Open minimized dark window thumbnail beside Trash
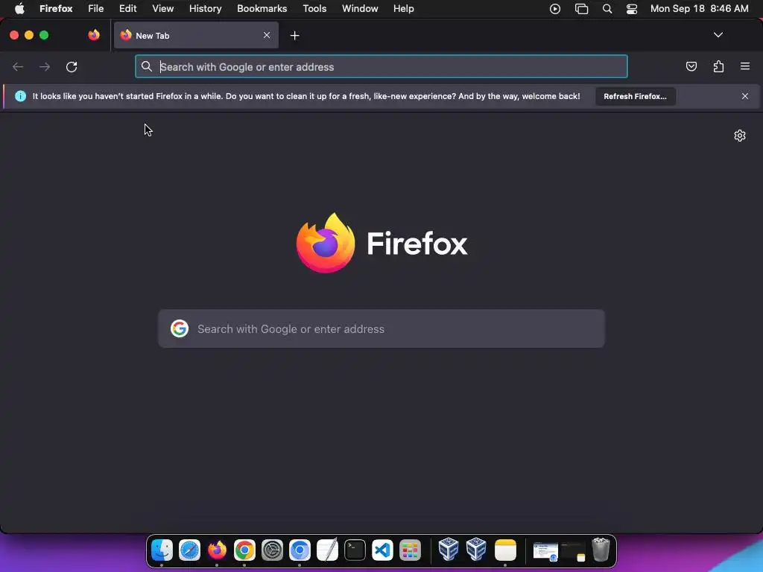The image size is (763, 572). click(x=573, y=552)
